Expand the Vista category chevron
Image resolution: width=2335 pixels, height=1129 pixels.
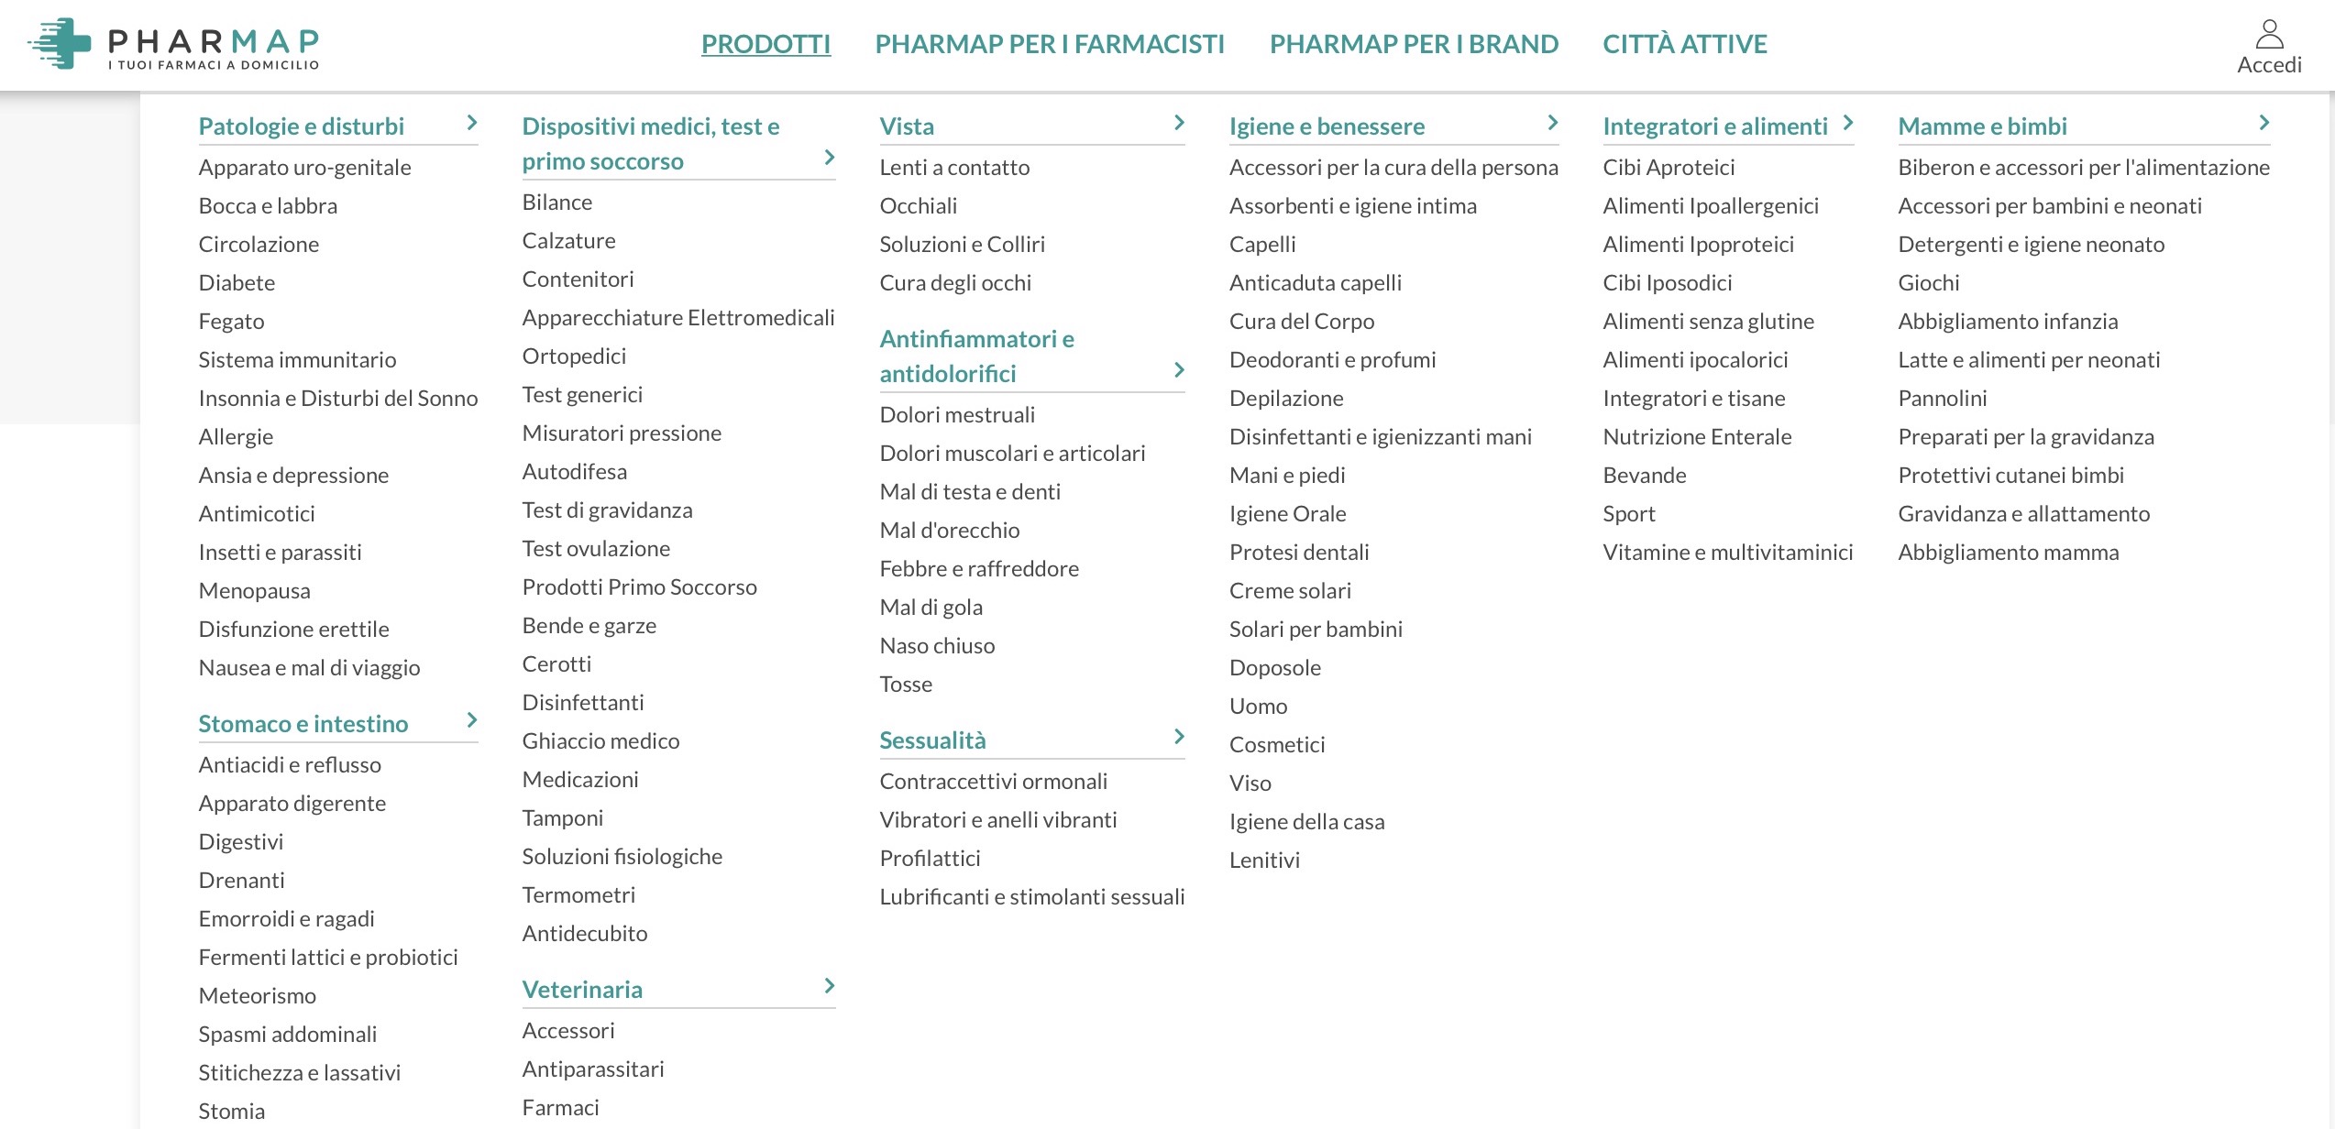(1178, 122)
